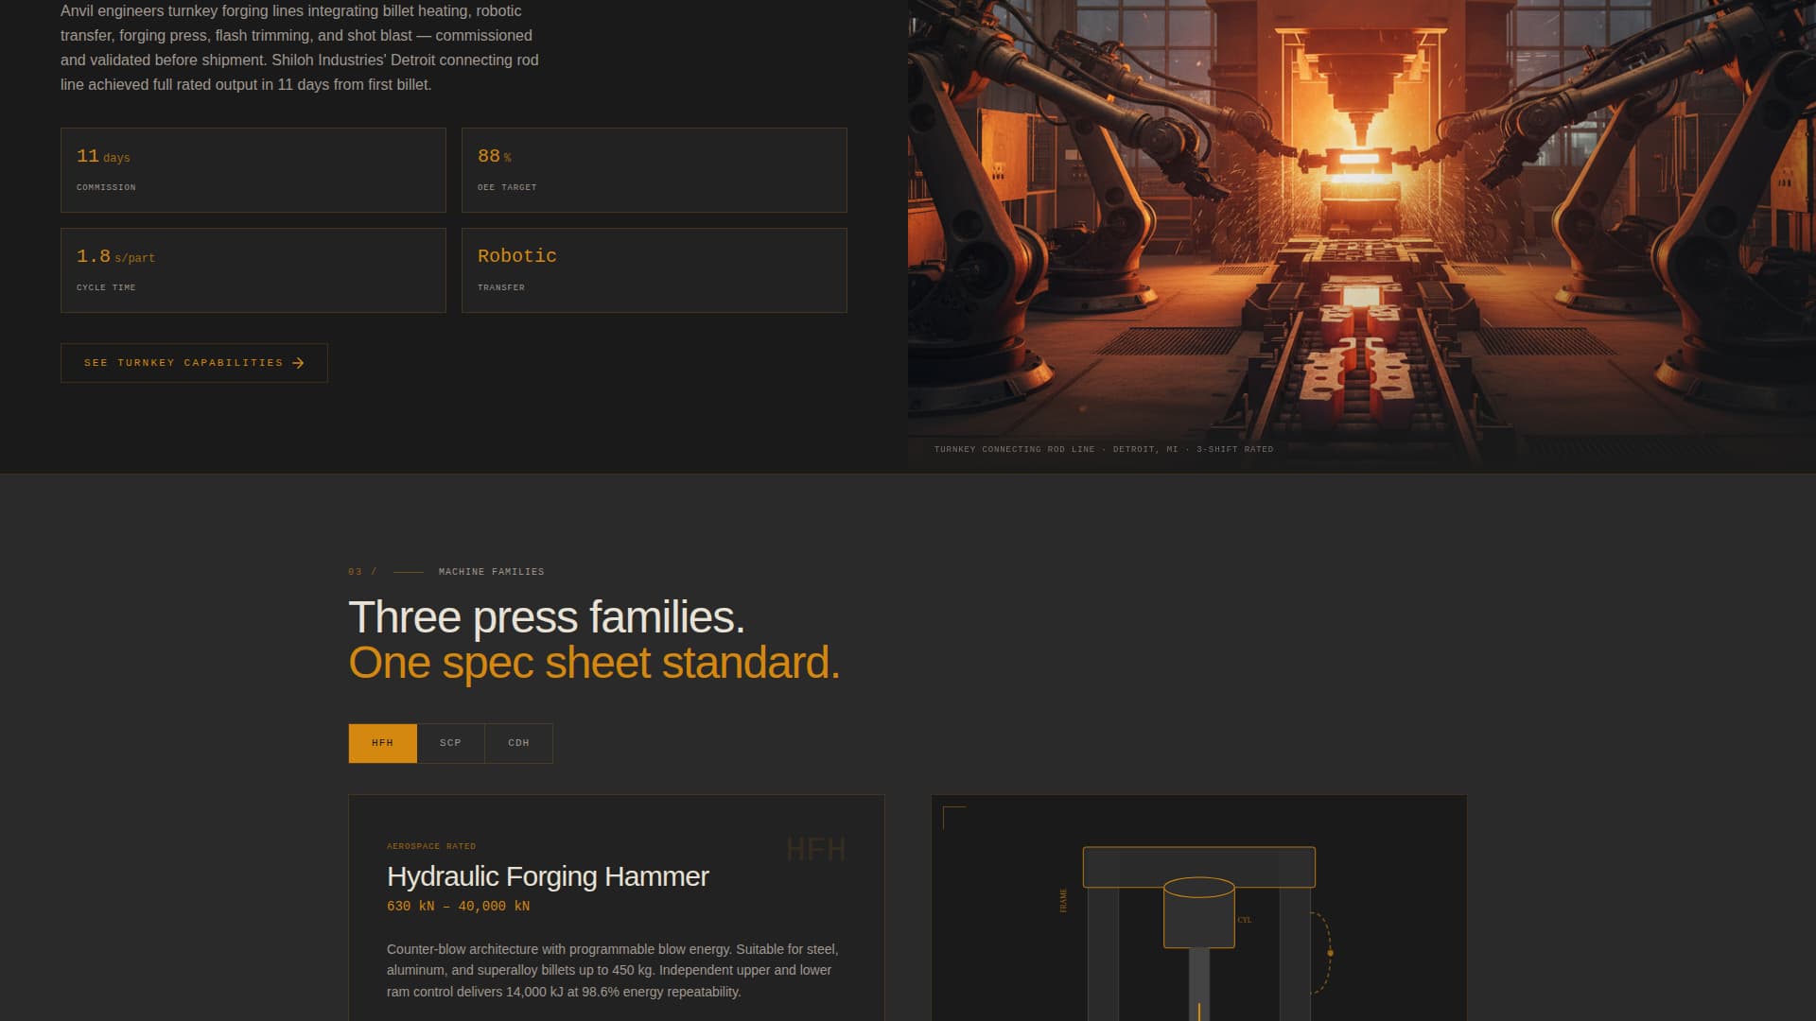Click the Robotic TRANSFER stat card

[654, 270]
